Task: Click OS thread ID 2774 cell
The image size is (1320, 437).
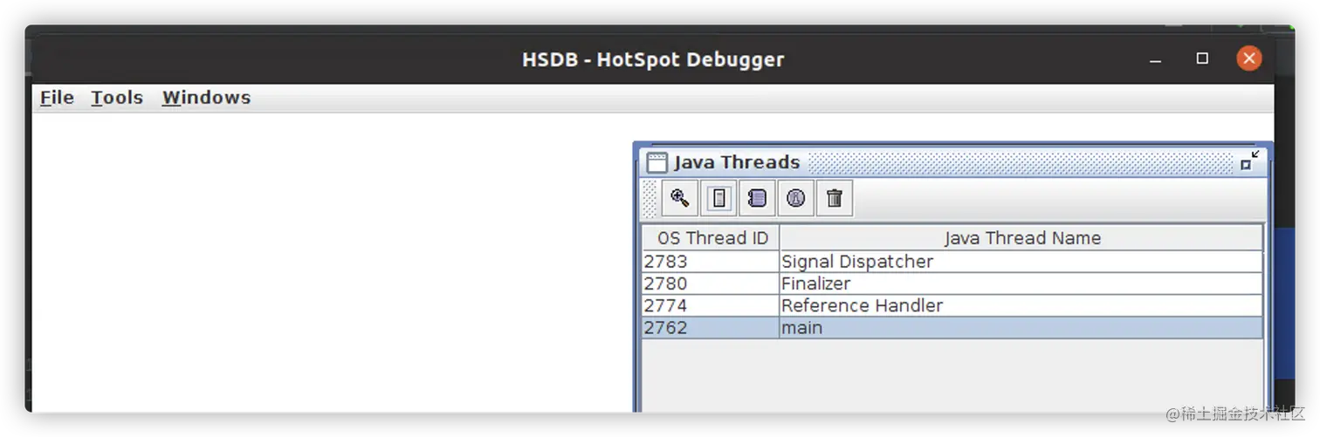Action: 711,305
